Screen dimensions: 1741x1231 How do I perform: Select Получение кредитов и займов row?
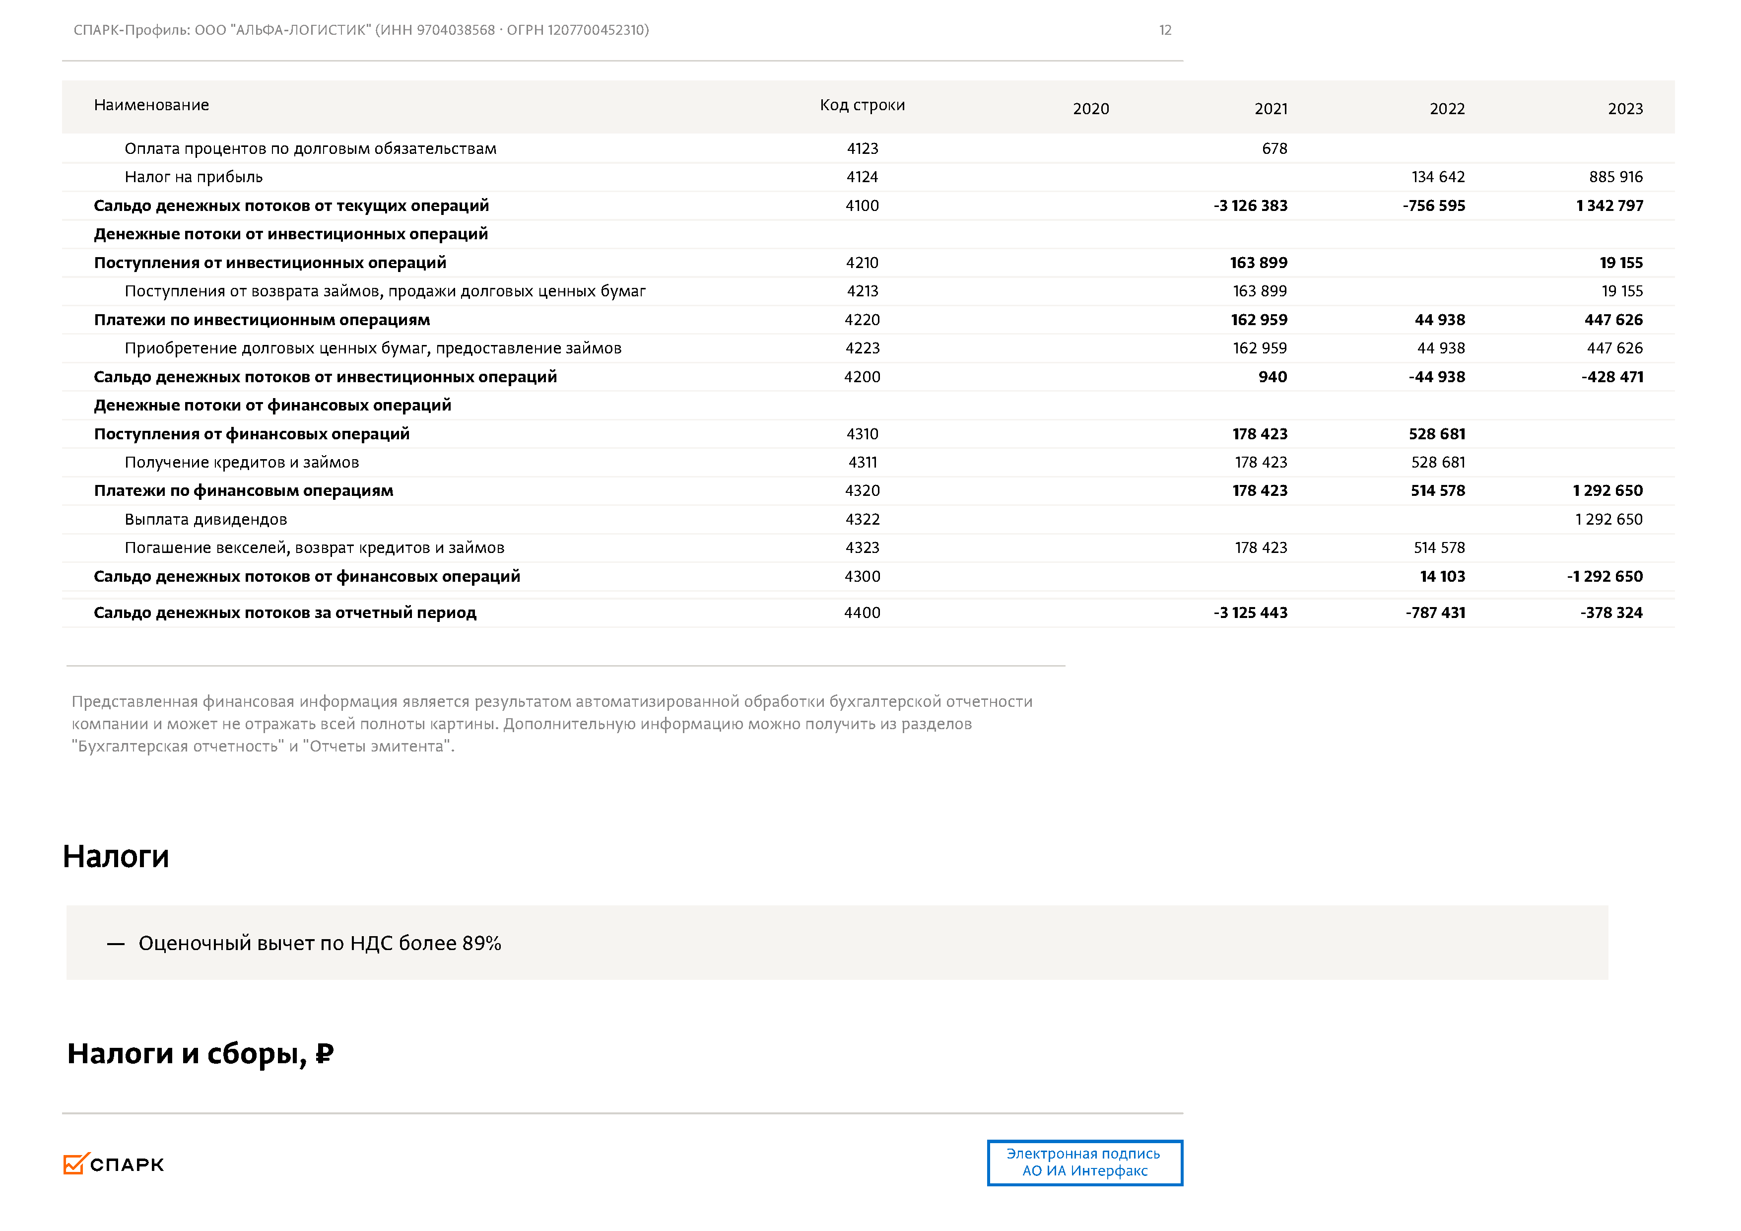coord(241,463)
